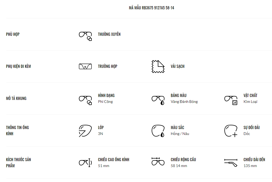Click the Kích Thước Sản Phẩm label
The height and width of the screenshot is (182, 272).
pos(18,162)
